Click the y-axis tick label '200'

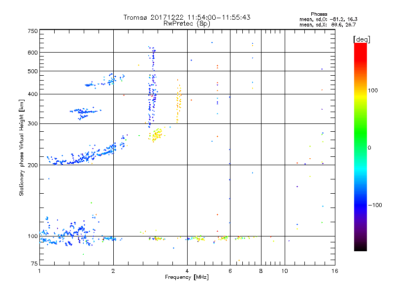(33, 165)
